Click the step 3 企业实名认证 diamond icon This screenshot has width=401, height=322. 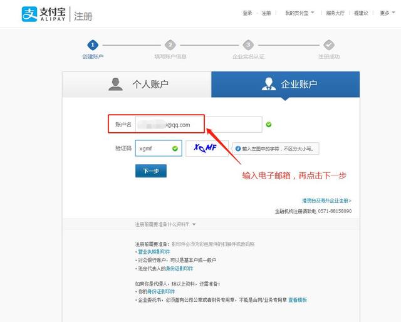pos(248,45)
